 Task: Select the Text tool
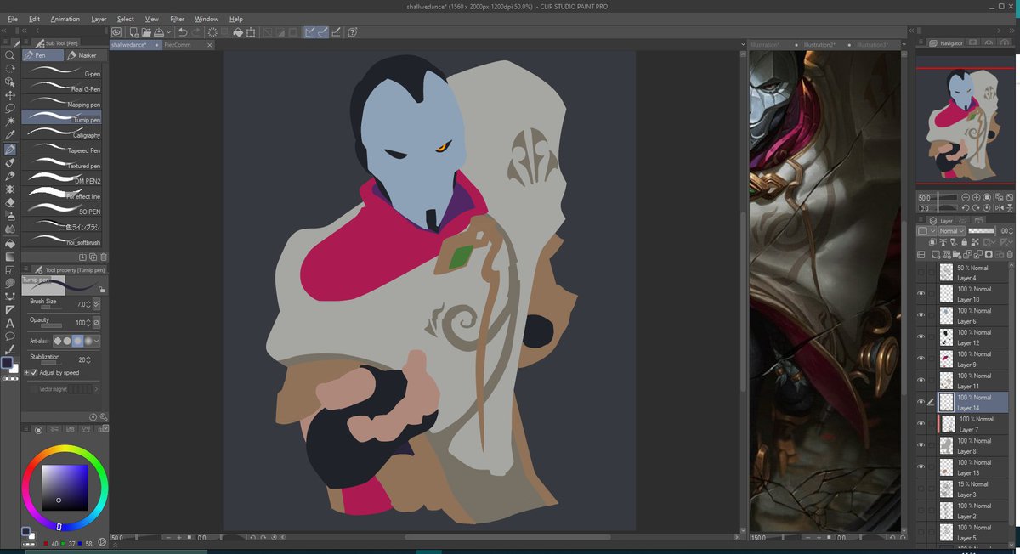(10, 323)
